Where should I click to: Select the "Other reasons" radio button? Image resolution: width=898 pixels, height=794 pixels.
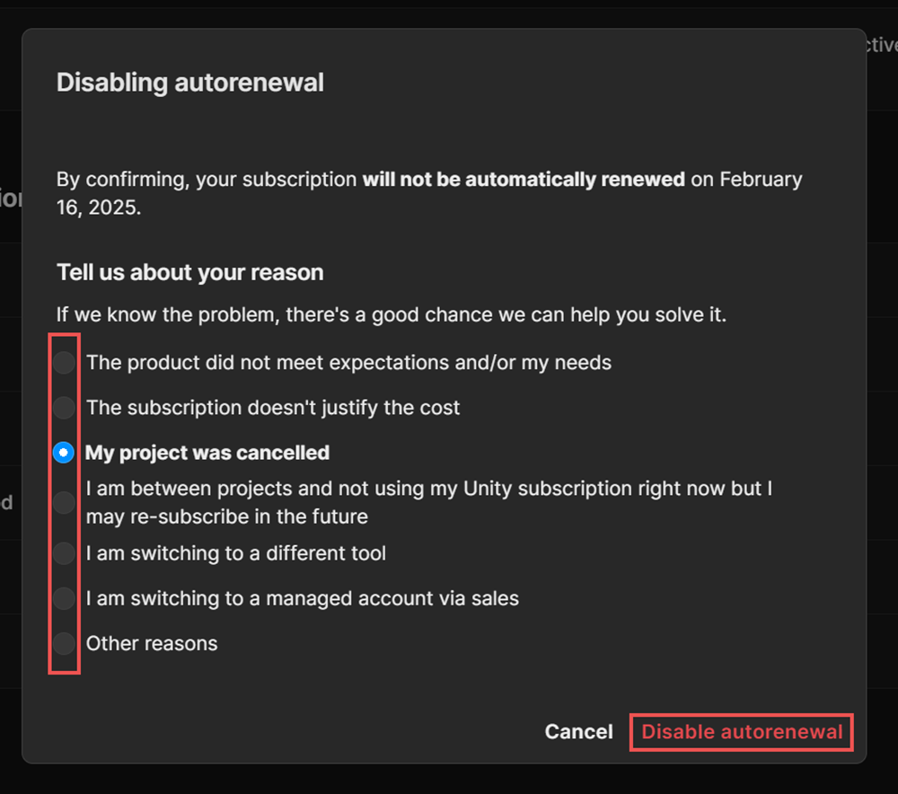pyautogui.click(x=64, y=643)
